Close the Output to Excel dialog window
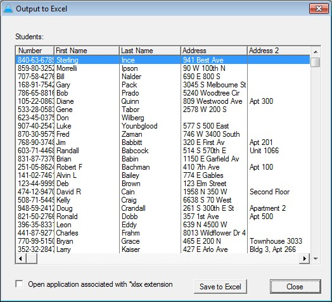Screen dimensions: 332x302 coord(319,9)
